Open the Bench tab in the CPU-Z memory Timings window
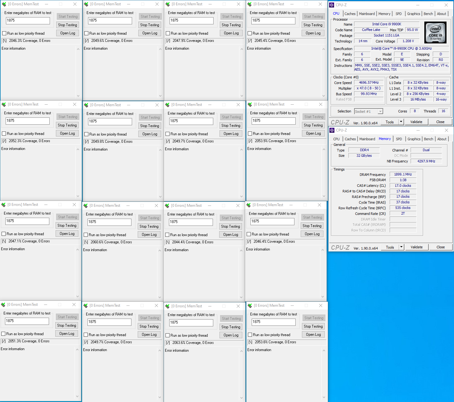Screen dimensions: 454x402 [x=429, y=139]
